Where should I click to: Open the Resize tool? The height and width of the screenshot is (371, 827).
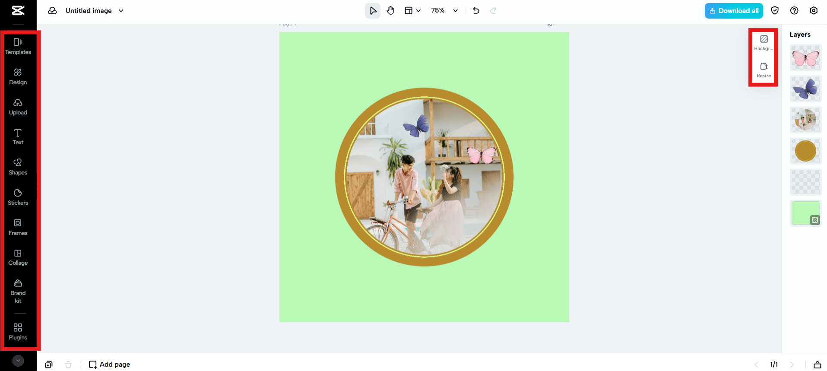pyautogui.click(x=764, y=70)
